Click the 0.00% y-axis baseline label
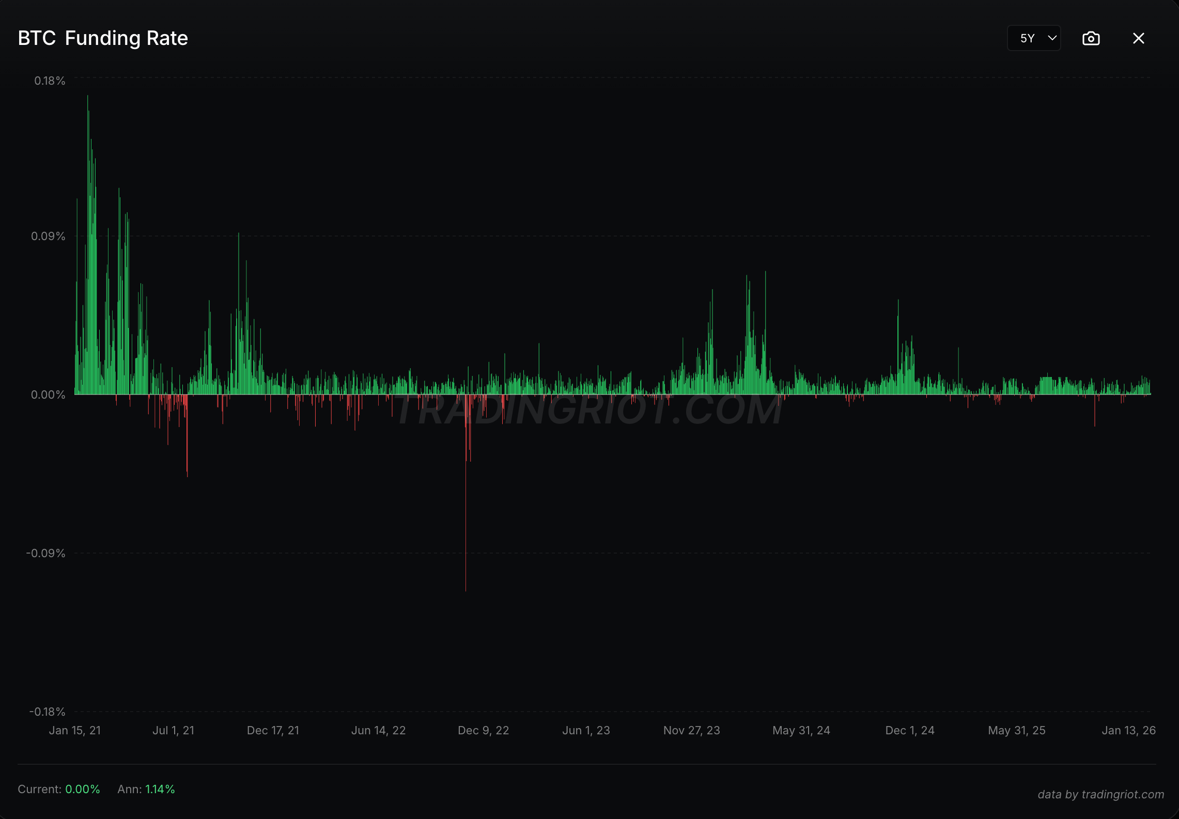The width and height of the screenshot is (1179, 819). (x=48, y=395)
